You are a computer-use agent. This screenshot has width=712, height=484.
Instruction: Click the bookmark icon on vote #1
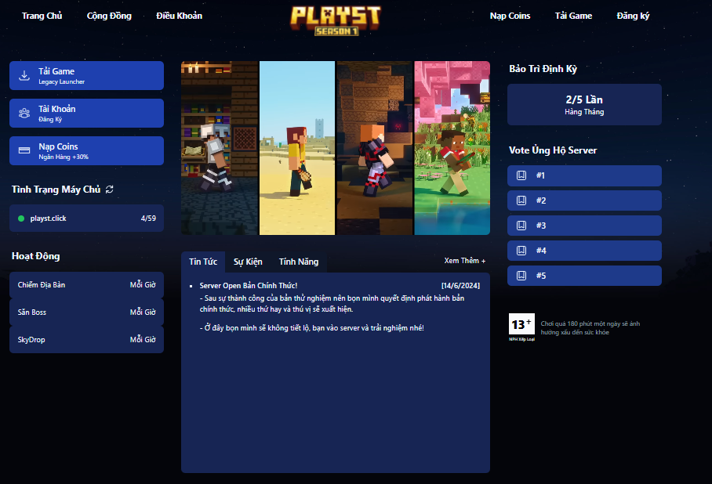[x=521, y=175]
